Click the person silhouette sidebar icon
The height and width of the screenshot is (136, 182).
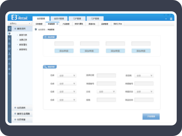[9, 54]
